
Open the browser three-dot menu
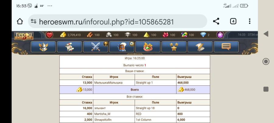tap(250, 21)
